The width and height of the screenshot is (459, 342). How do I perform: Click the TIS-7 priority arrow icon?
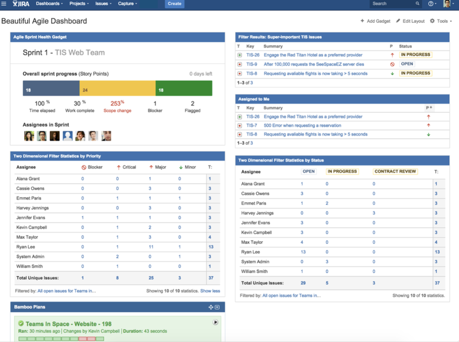[x=429, y=125]
